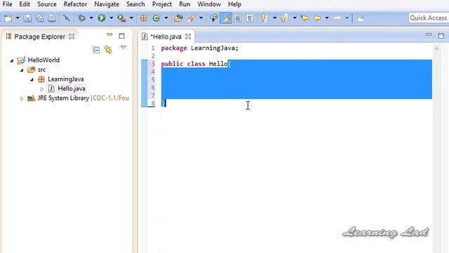Open the Run menu

pyautogui.click(x=185, y=4)
